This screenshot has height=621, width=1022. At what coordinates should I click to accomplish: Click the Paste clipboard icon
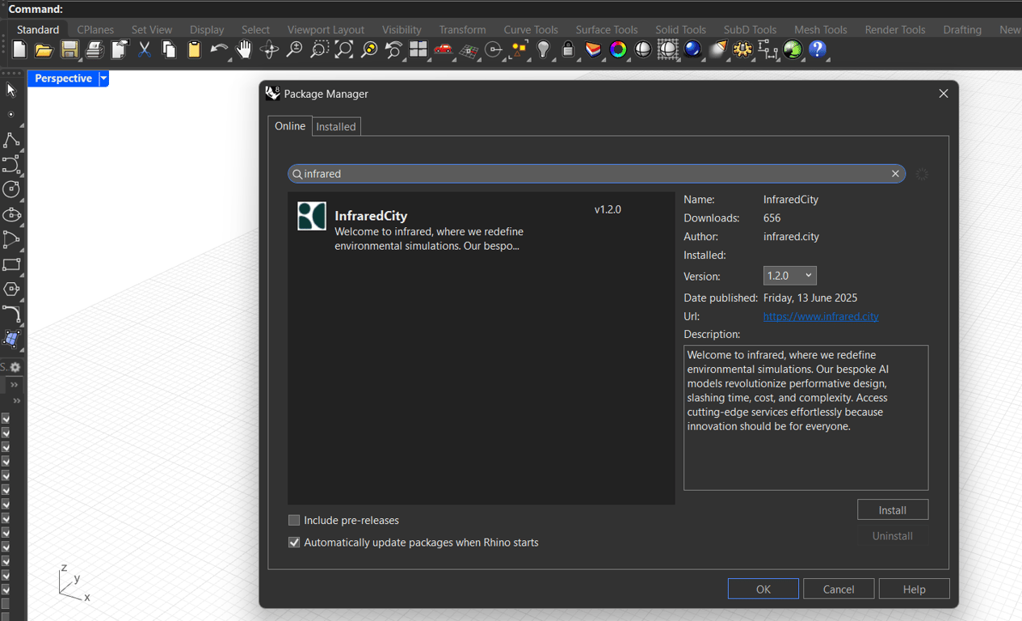tap(194, 50)
